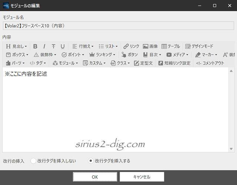Screen dimensions: 237x185
Task: Click the キャンセル cancel button
Action: pos(142,177)
